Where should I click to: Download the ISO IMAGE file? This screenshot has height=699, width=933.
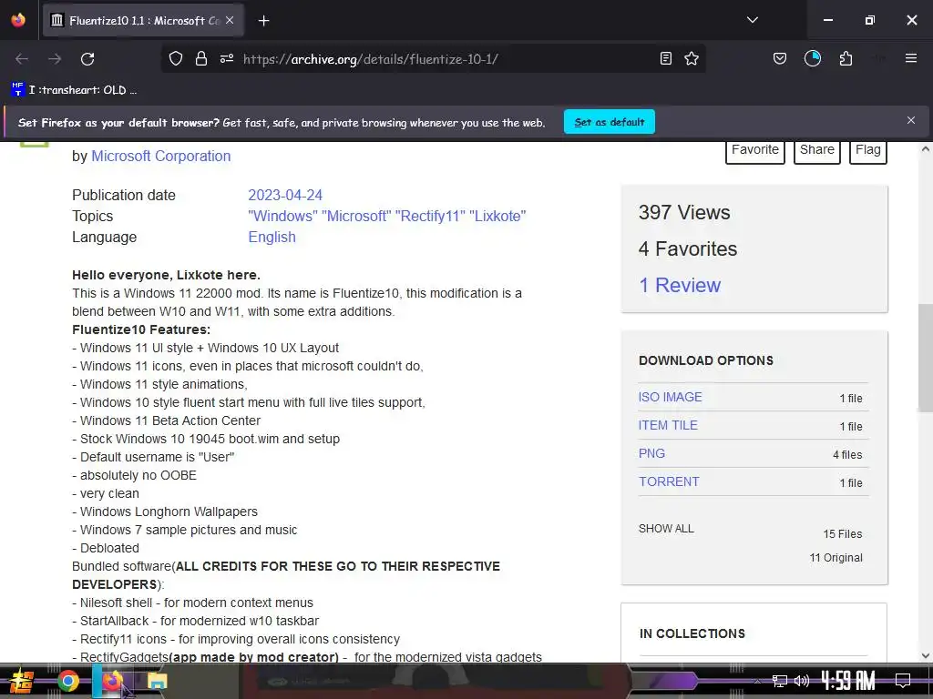[670, 397]
